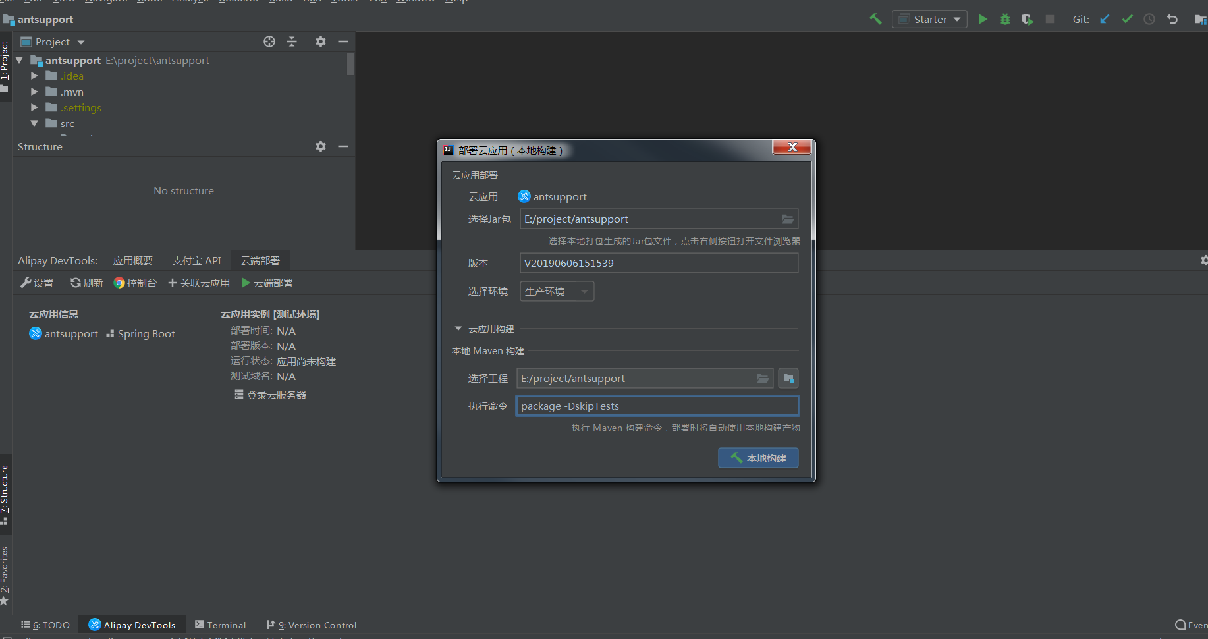Viewport: 1208px width, 639px height.
Task: Expand the .idea folder
Action: [34, 76]
